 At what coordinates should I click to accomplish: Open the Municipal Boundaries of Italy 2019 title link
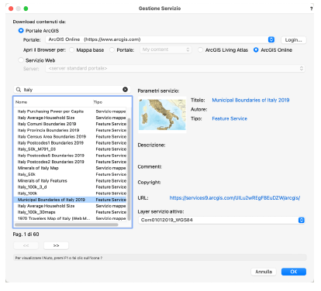250,100
